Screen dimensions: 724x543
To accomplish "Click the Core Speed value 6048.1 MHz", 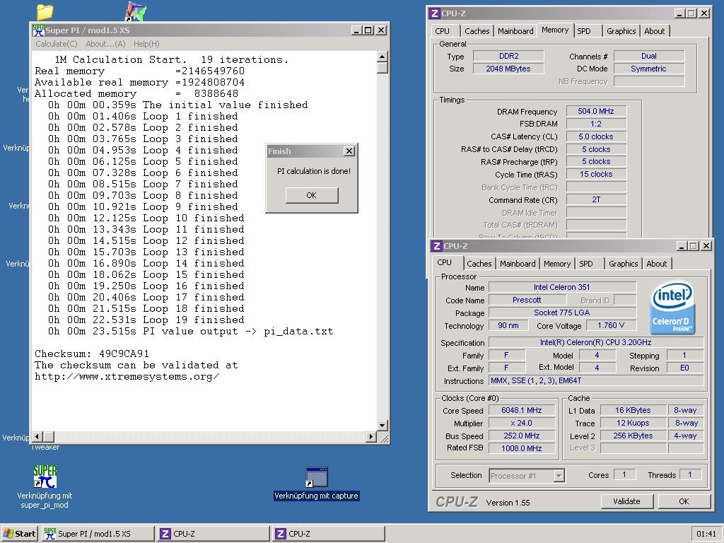I will pos(522,411).
